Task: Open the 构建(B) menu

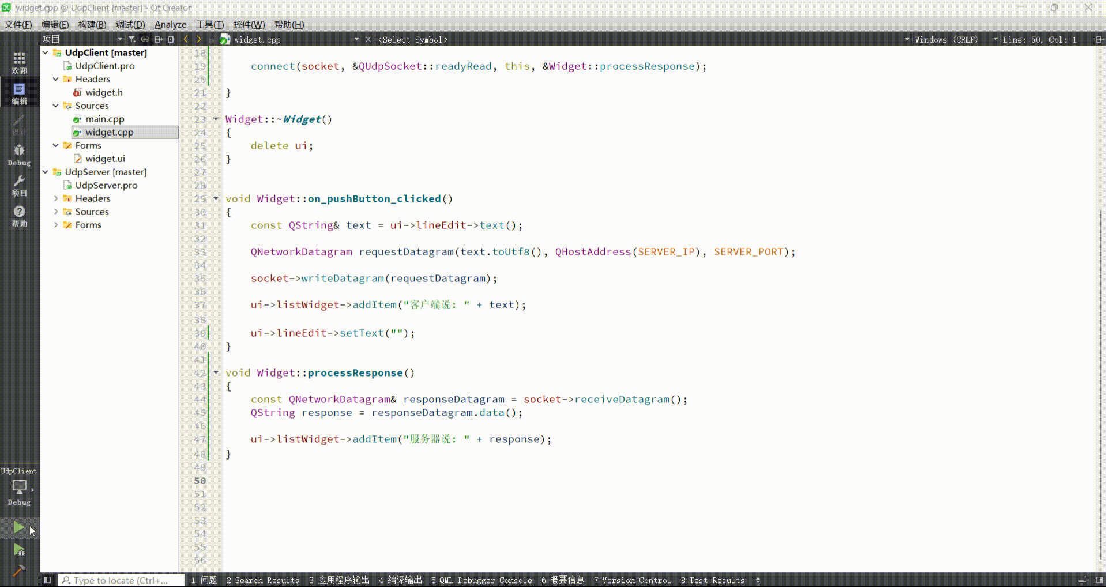Action: [92, 24]
